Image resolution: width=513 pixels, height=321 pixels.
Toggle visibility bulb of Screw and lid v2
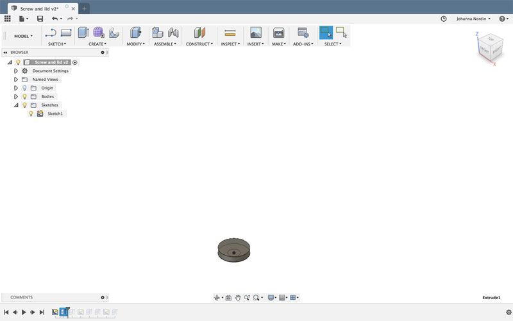(x=19, y=62)
